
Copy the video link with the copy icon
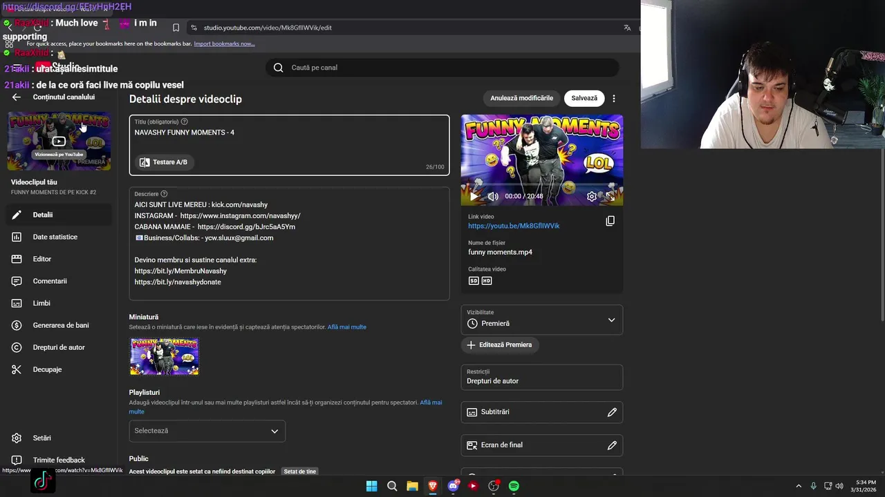coord(610,221)
